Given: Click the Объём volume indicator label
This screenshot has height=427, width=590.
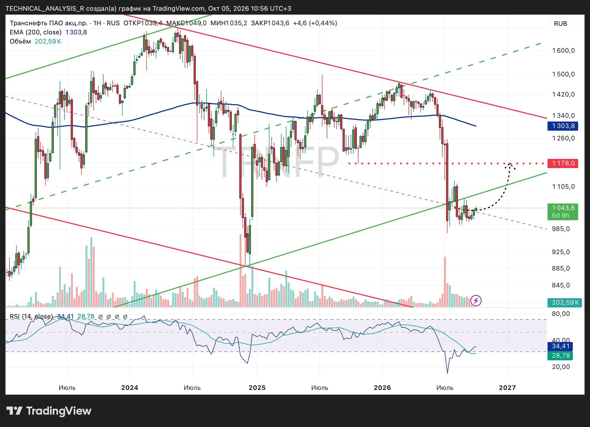Looking at the screenshot, I should pyautogui.click(x=20, y=41).
